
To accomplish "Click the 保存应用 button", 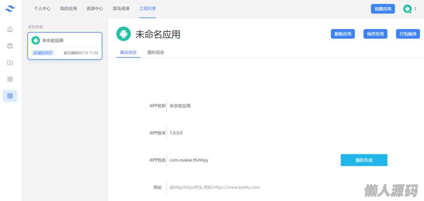I will point(375,34).
